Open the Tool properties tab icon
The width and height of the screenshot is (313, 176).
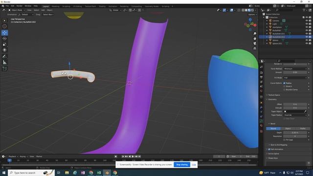coord(261,67)
